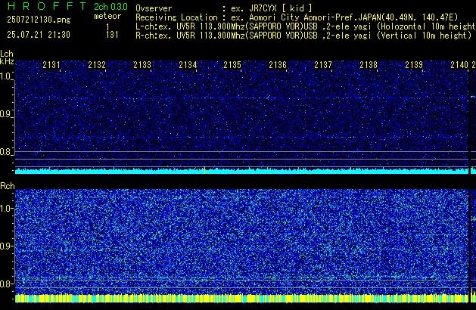Click the '2ch 0.3.0' version label
The width and height of the screenshot is (476, 310).
pyautogui.click(x=110, y=7)
